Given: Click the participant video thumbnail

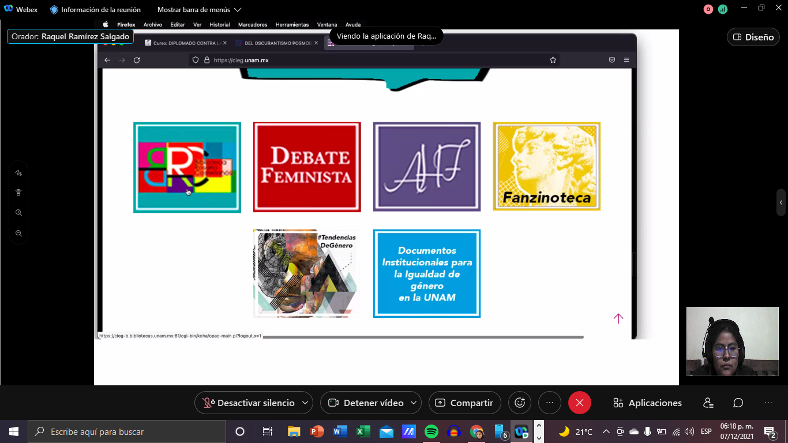Looking at the screenshot, I should [x=733, y=341].
